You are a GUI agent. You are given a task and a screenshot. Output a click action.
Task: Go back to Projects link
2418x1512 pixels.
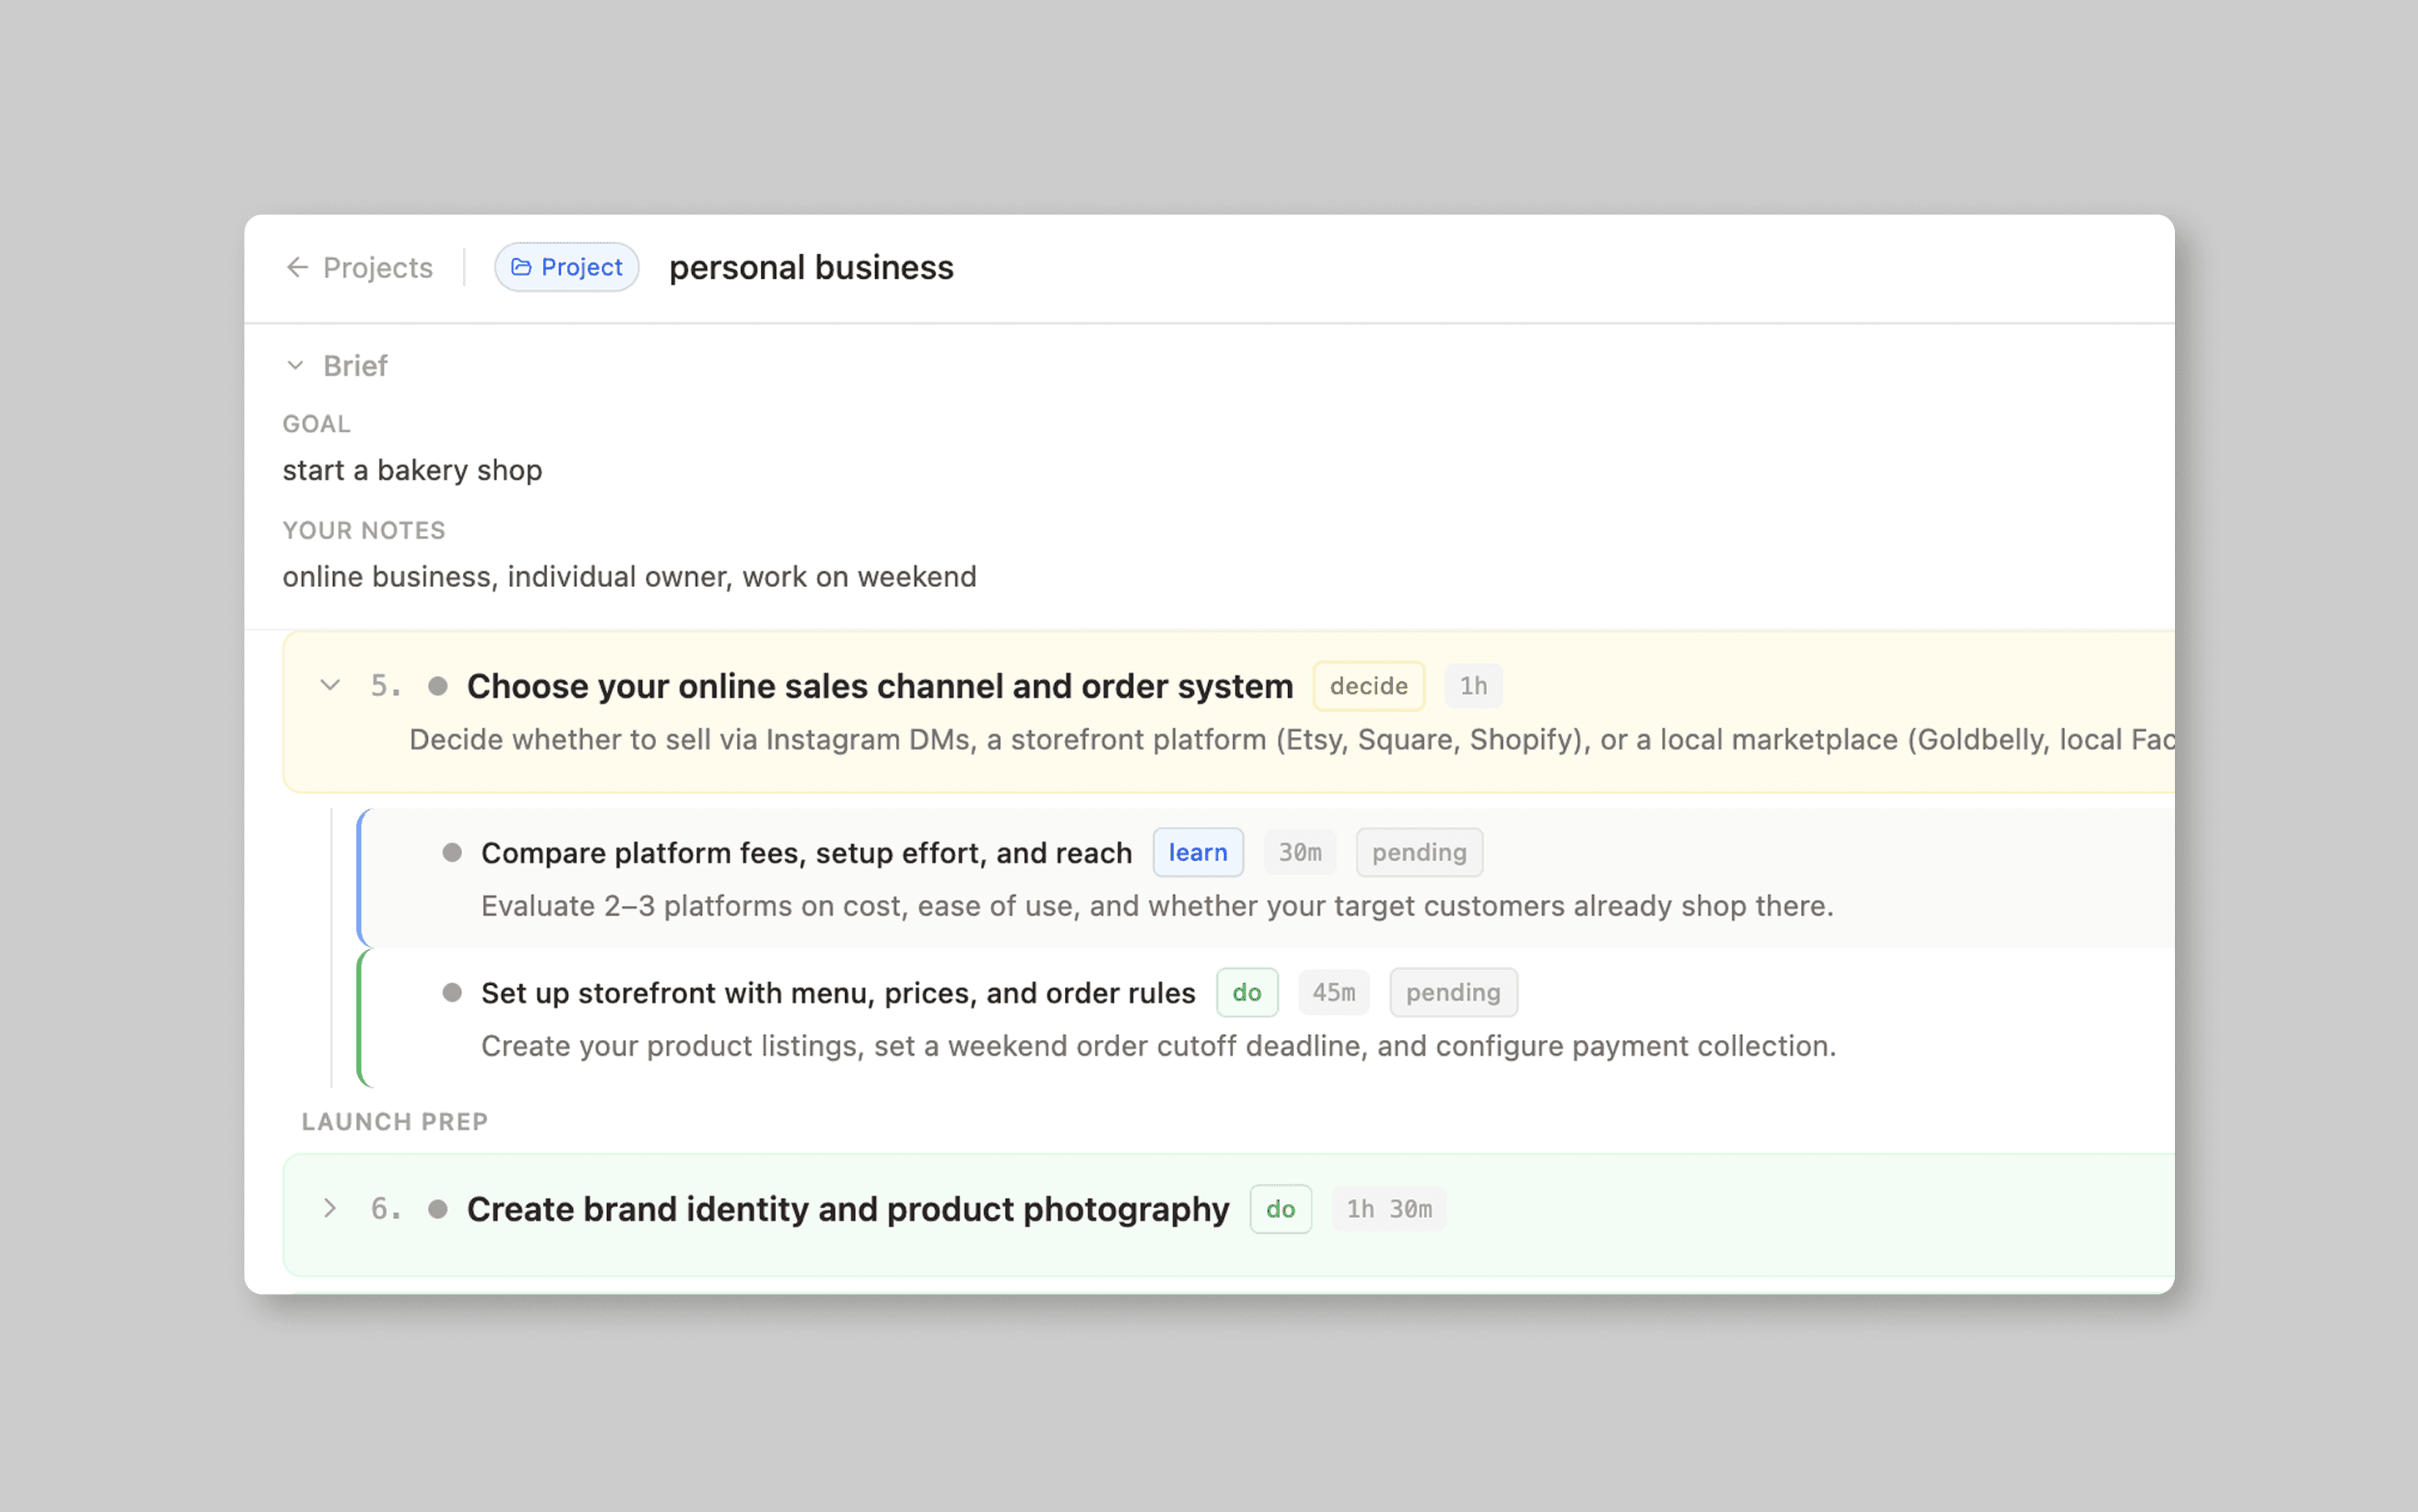click(x=377, y=268)
